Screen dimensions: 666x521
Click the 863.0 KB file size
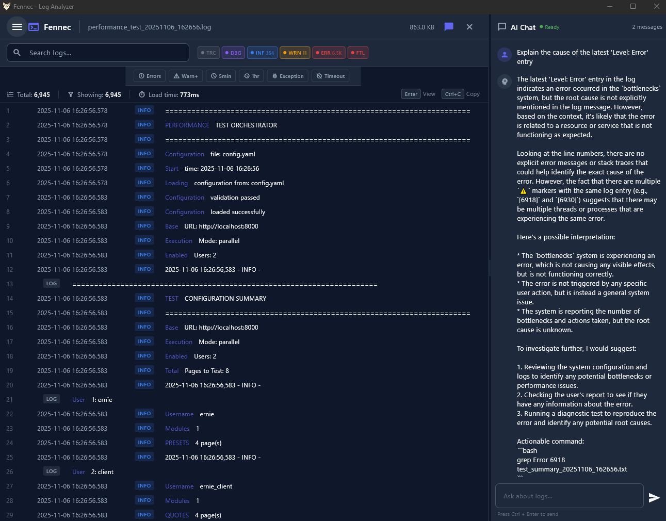[x=422, y=27]
